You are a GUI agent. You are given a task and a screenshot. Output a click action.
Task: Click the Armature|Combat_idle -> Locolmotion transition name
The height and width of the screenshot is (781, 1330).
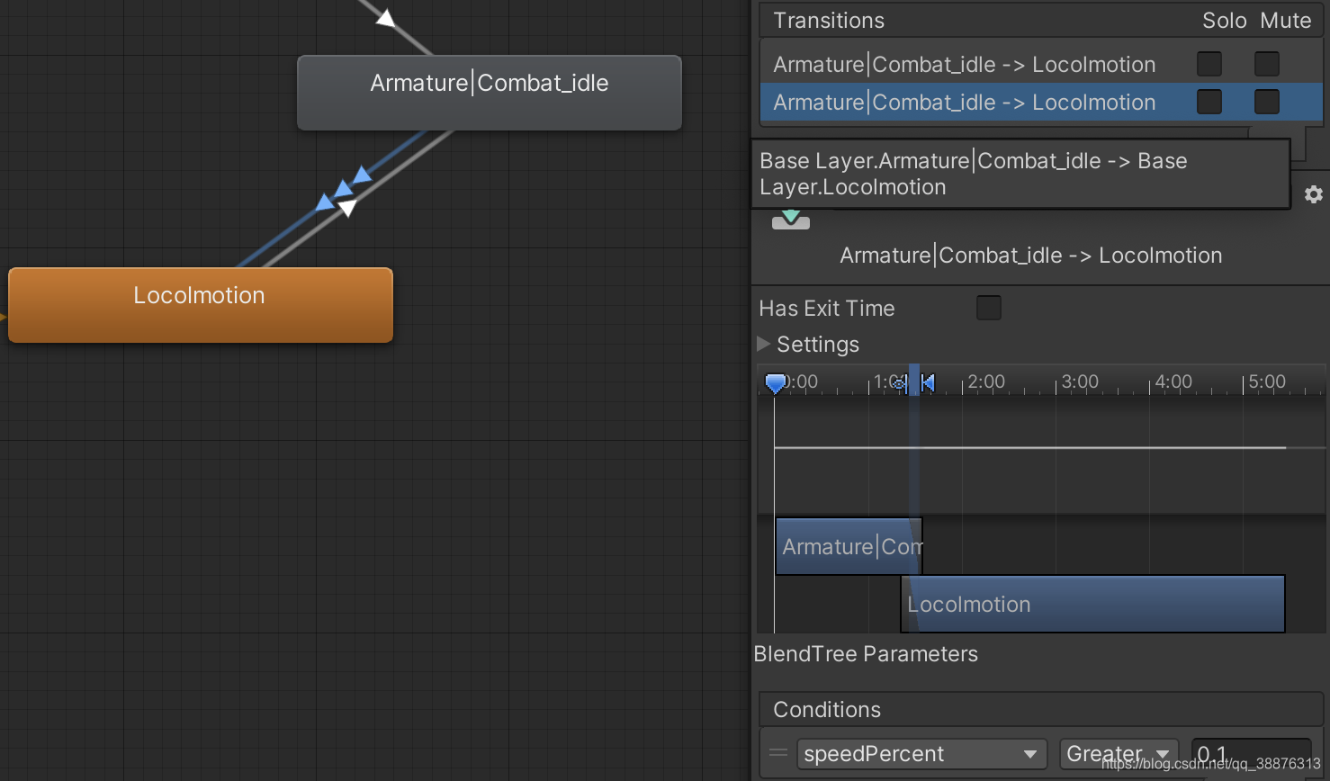click(x=1031, y=256)
